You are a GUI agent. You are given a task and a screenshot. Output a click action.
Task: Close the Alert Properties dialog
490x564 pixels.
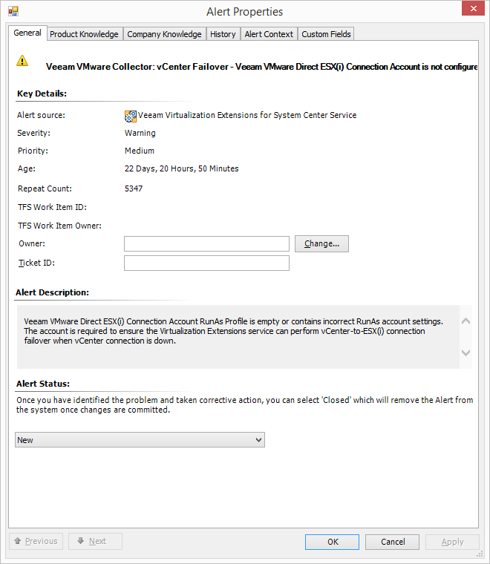(x=474, y=8)
